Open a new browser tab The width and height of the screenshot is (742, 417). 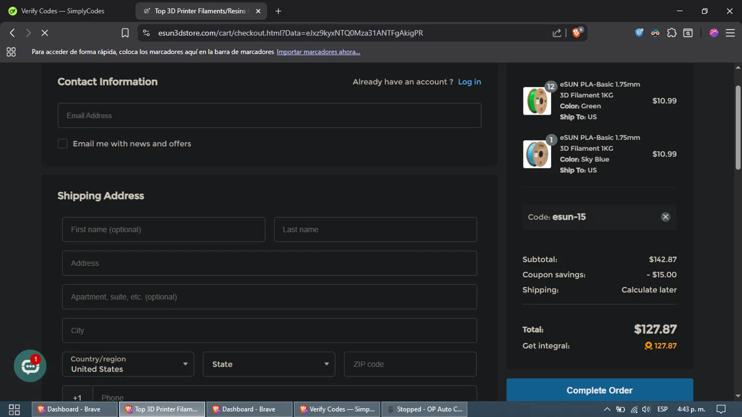coord(278,11)
